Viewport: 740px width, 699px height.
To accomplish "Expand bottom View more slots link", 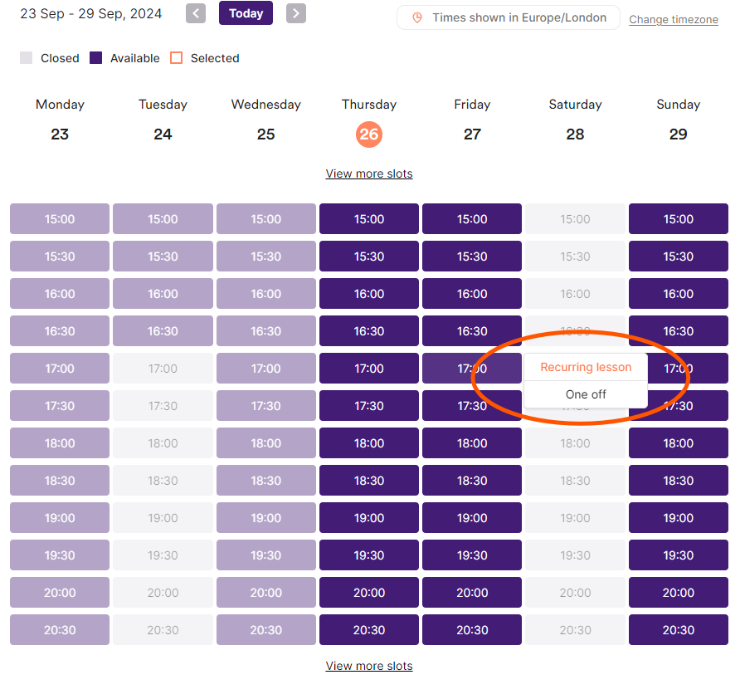I will (x=369, y=666).
